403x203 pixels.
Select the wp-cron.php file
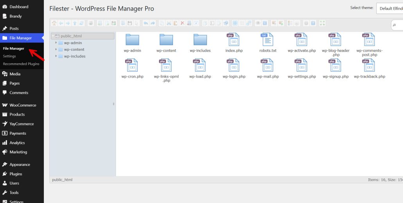[x=132, y=68]
